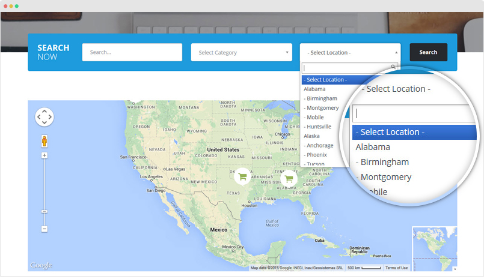Select Alabama from the location list
Viewport: 484px width, 279px height.
(314, 89)
